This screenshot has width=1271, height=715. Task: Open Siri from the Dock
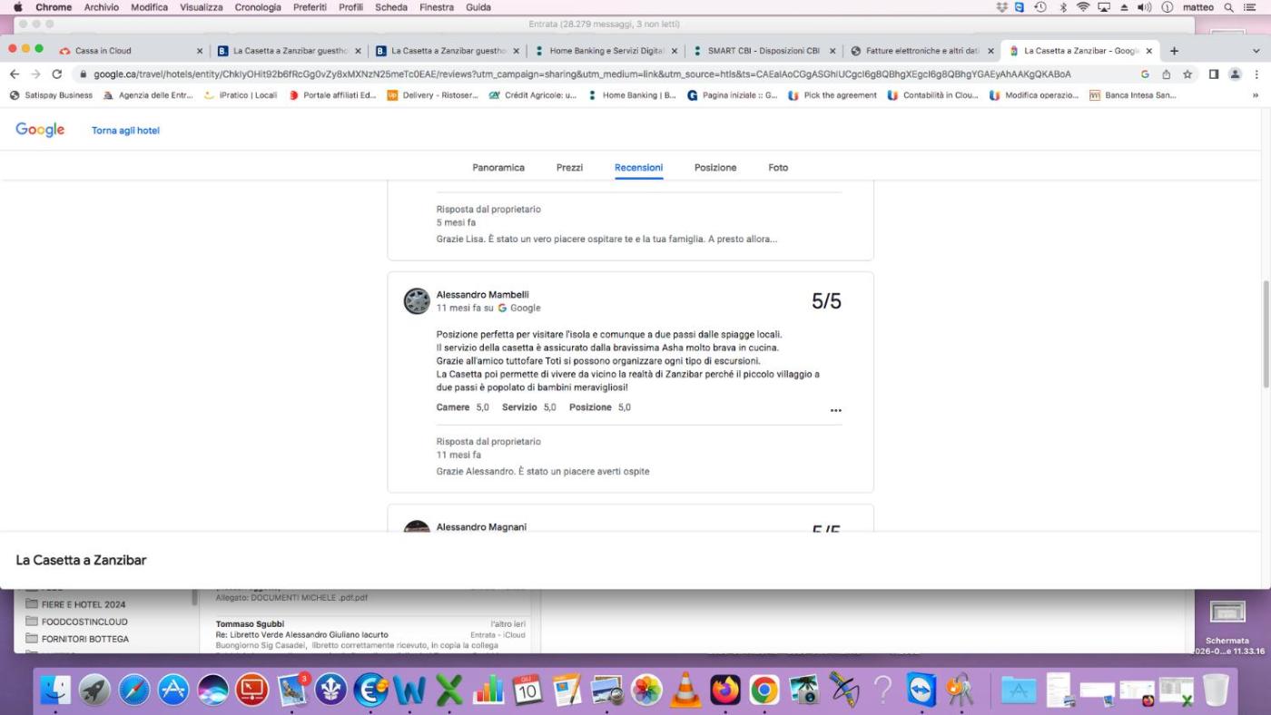coord(213,691)
